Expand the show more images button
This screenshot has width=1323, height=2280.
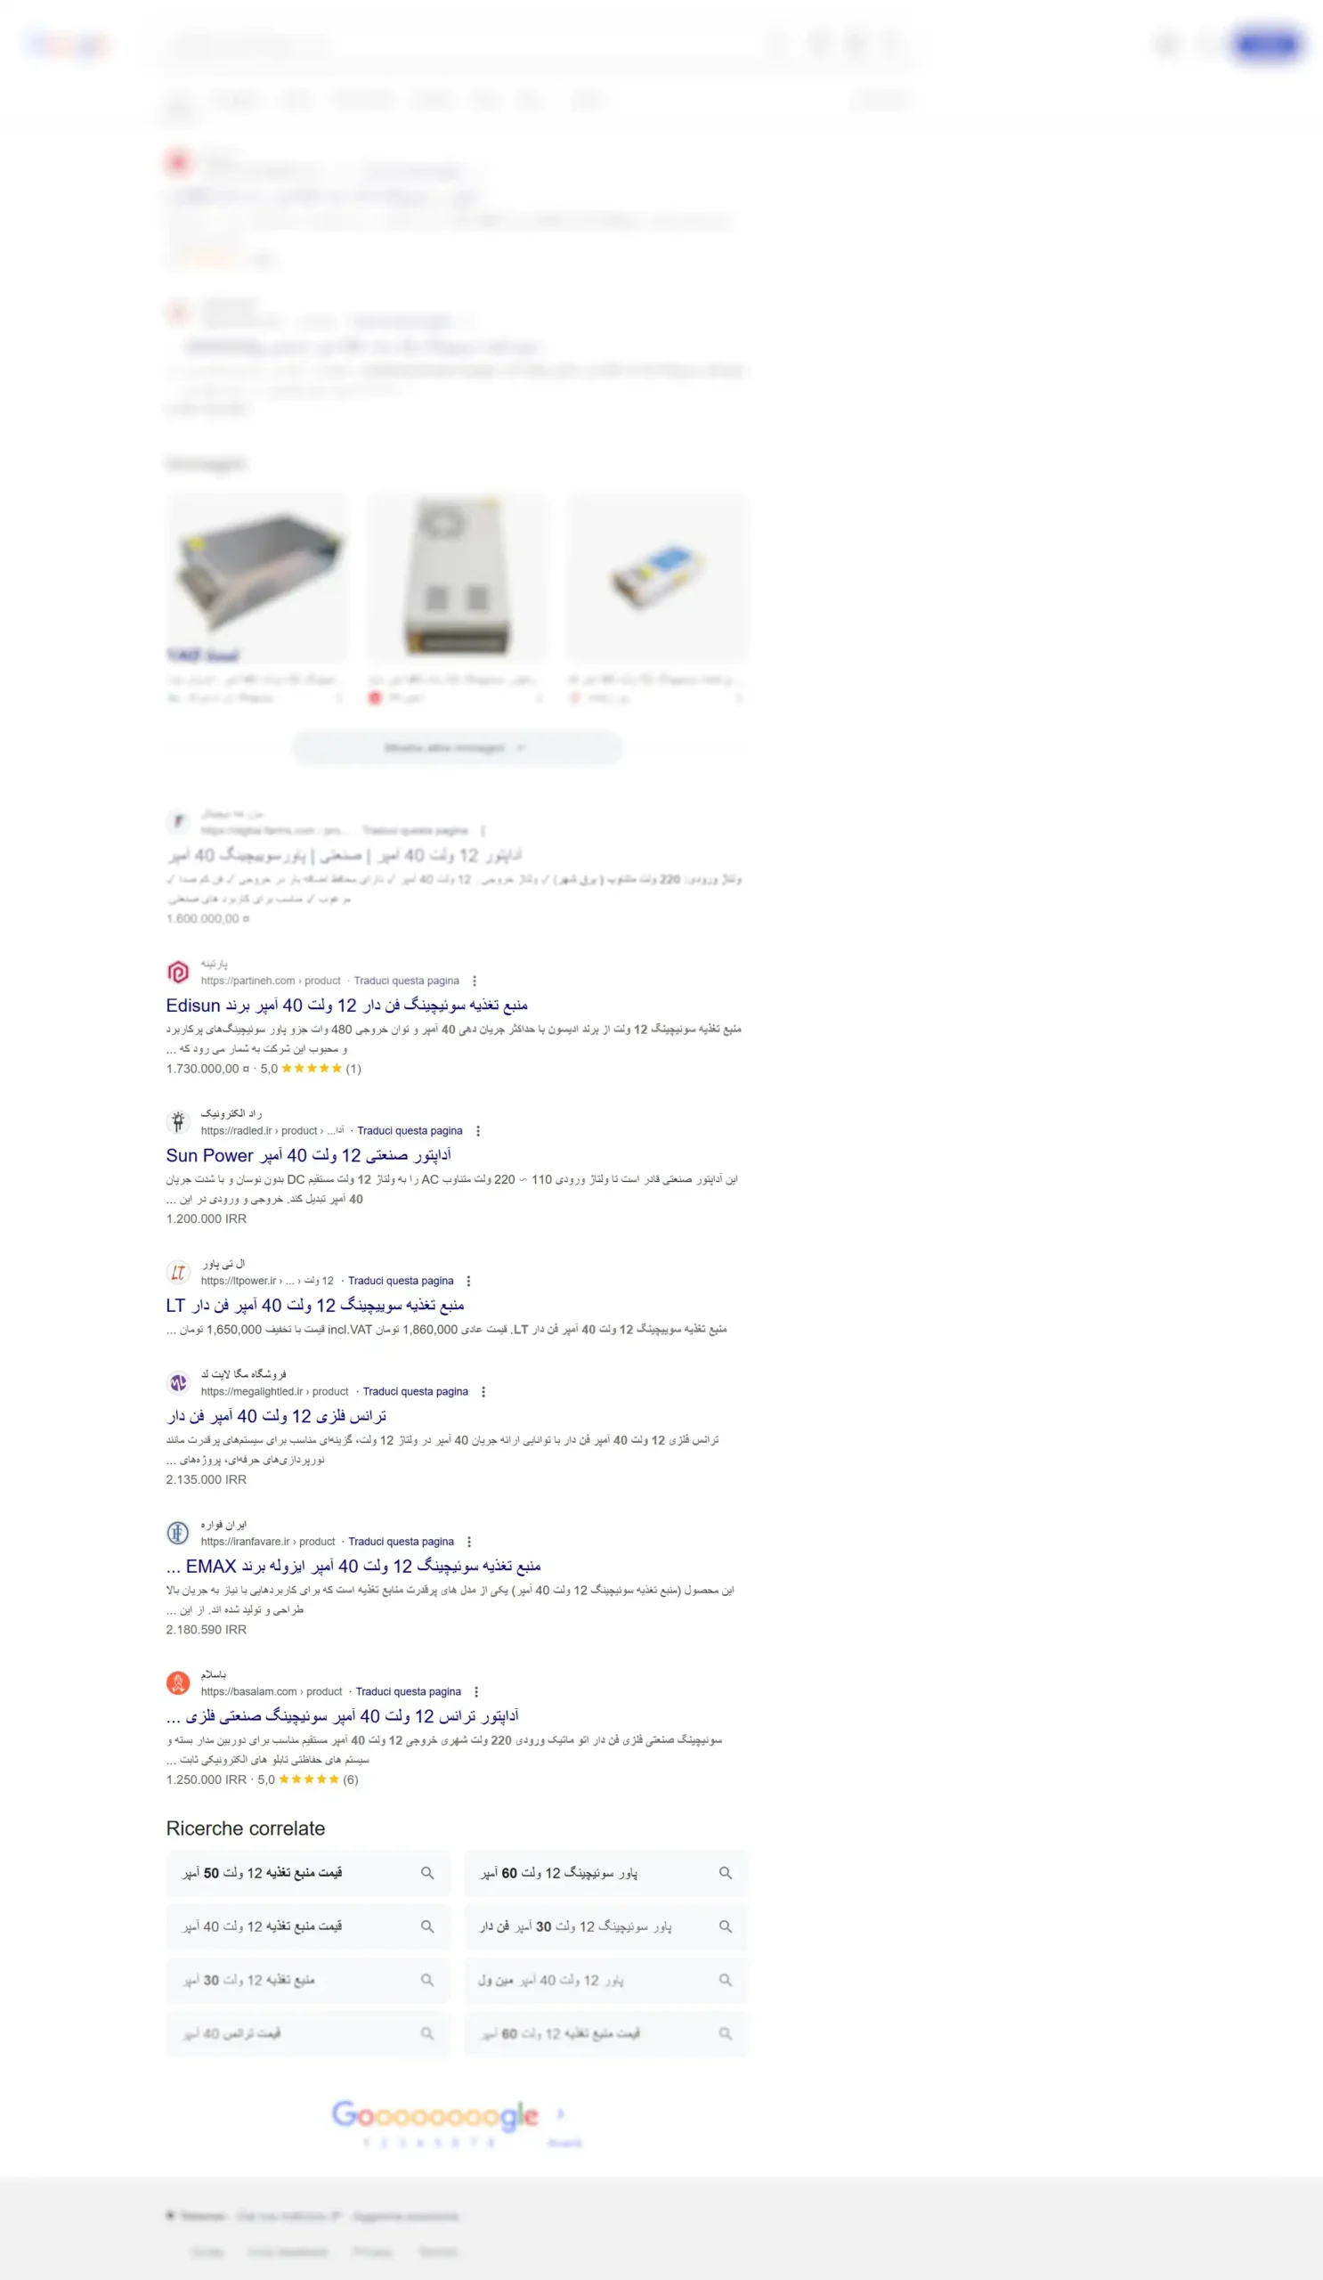click(x=457, y=748)
